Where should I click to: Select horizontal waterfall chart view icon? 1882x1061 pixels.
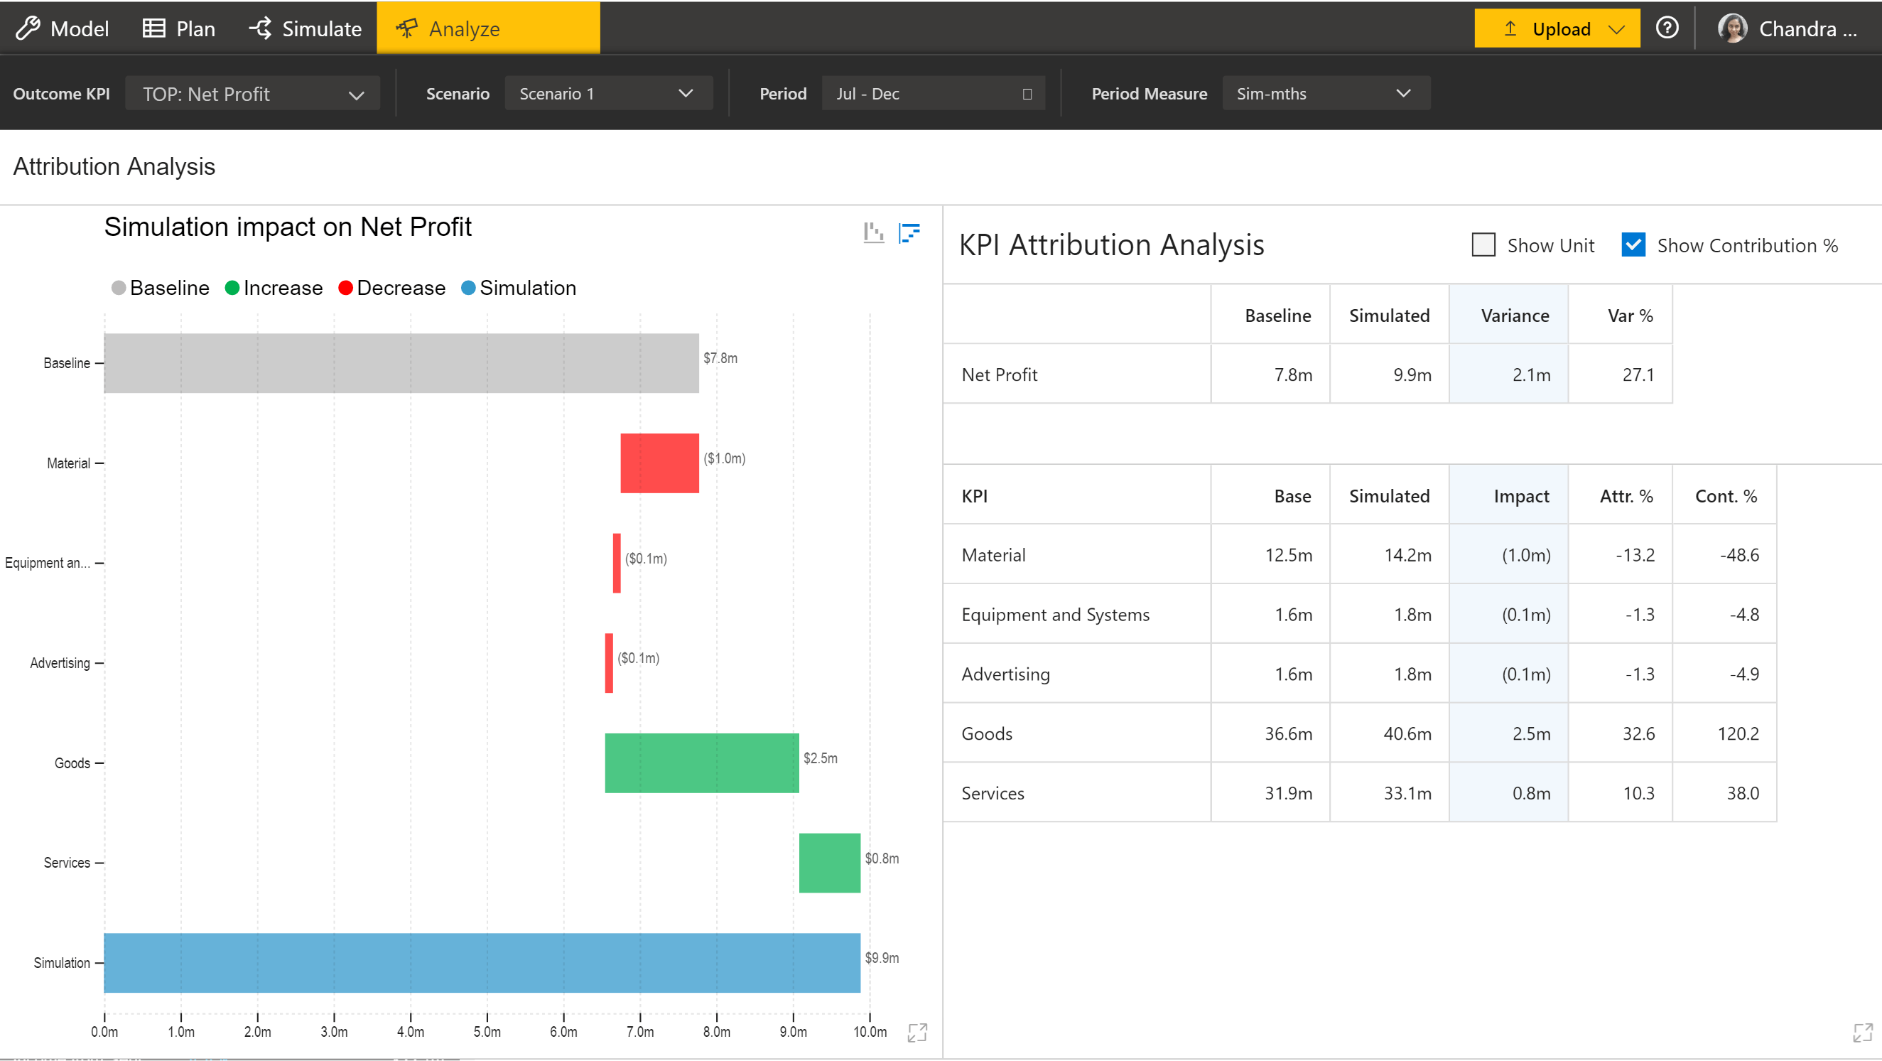tap(909, 233)
